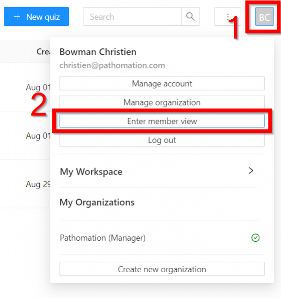This screenshot has height=298, width=281.
Task: Open Manage account
Action: pos(162,84)
